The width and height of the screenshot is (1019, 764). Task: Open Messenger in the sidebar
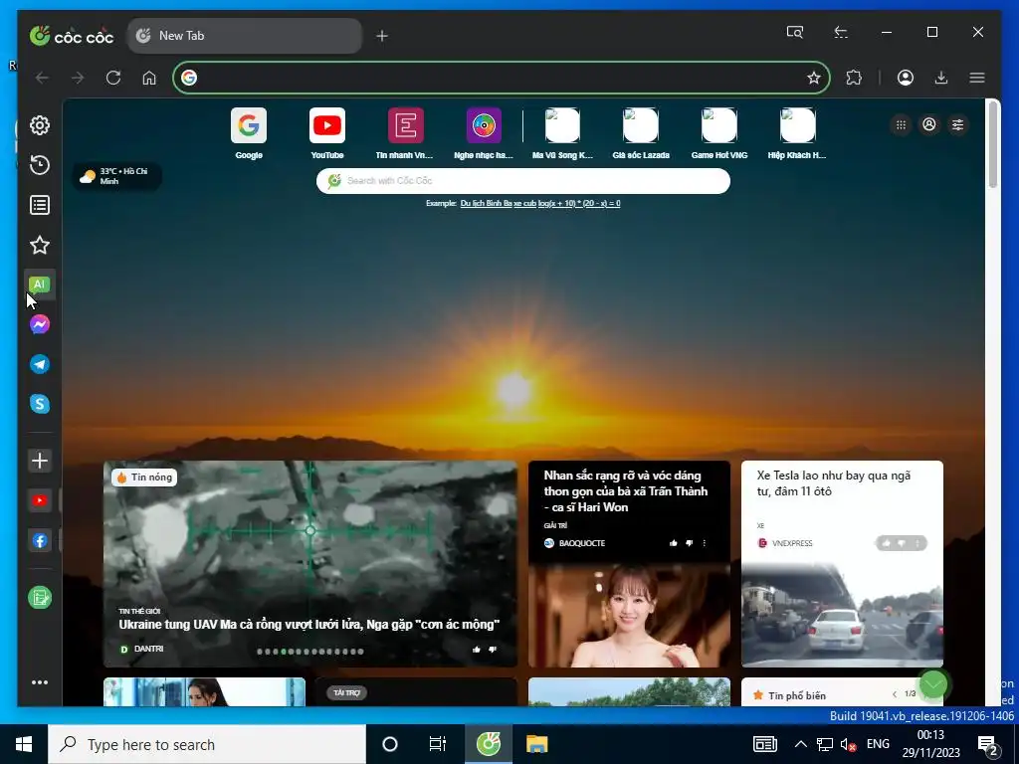click(40, 324)
